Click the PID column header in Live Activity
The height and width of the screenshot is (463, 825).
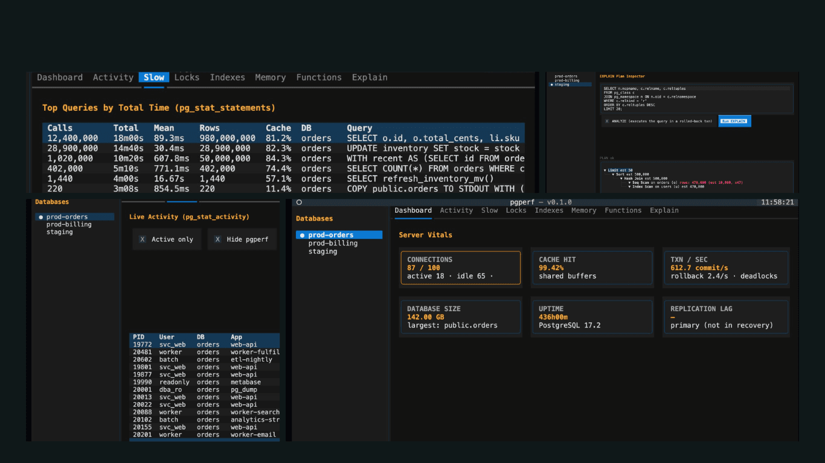tap(139, 337)
